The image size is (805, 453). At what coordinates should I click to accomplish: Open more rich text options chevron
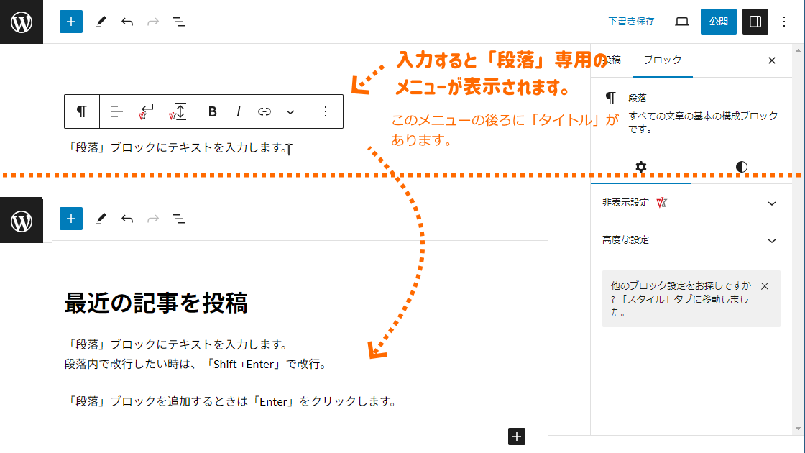tap(290, 111)
